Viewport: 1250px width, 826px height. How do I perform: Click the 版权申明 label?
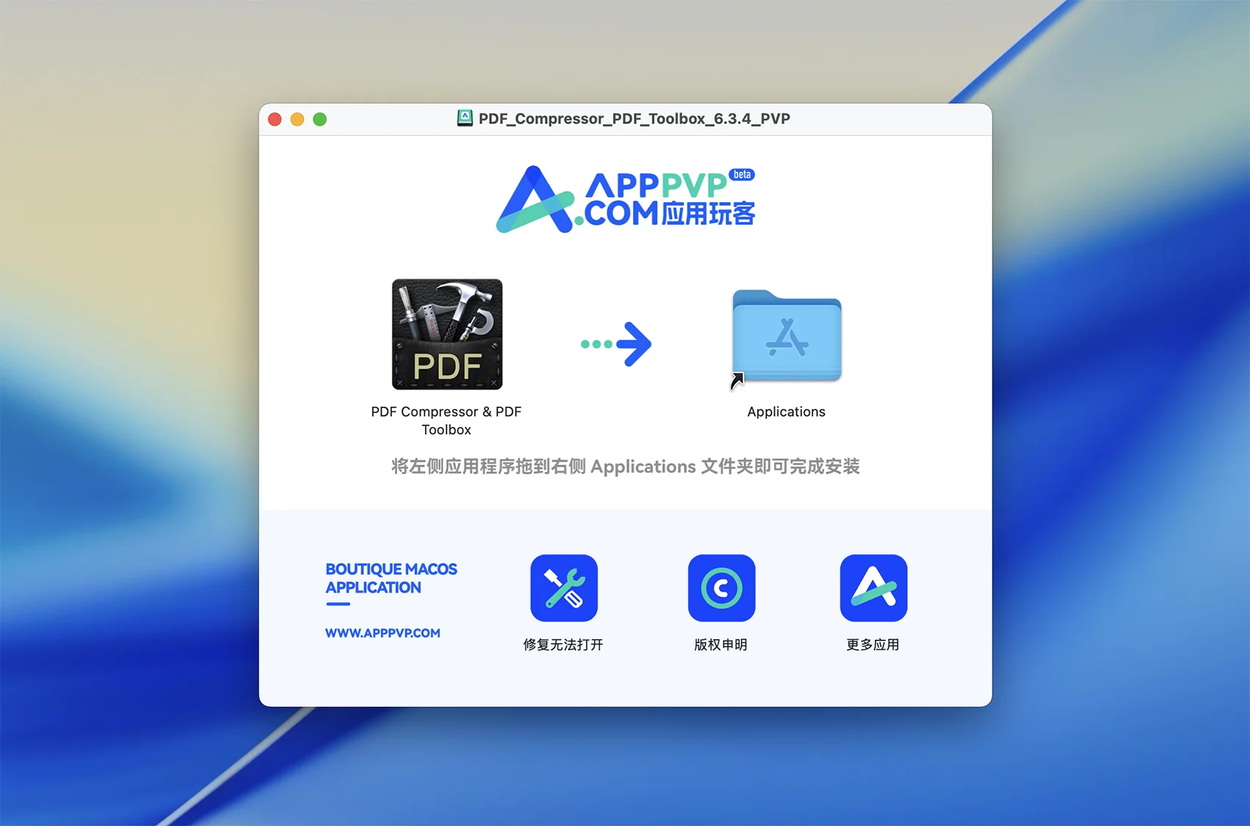[721, 644]
